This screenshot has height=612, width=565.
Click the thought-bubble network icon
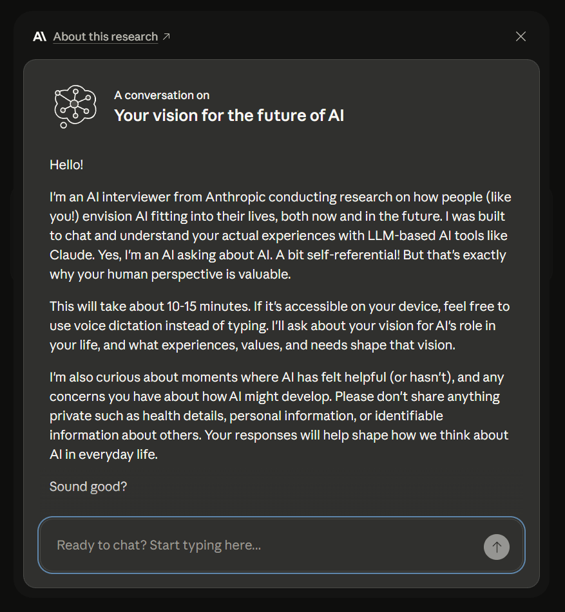pyautogui.click(x=75, y=106)
